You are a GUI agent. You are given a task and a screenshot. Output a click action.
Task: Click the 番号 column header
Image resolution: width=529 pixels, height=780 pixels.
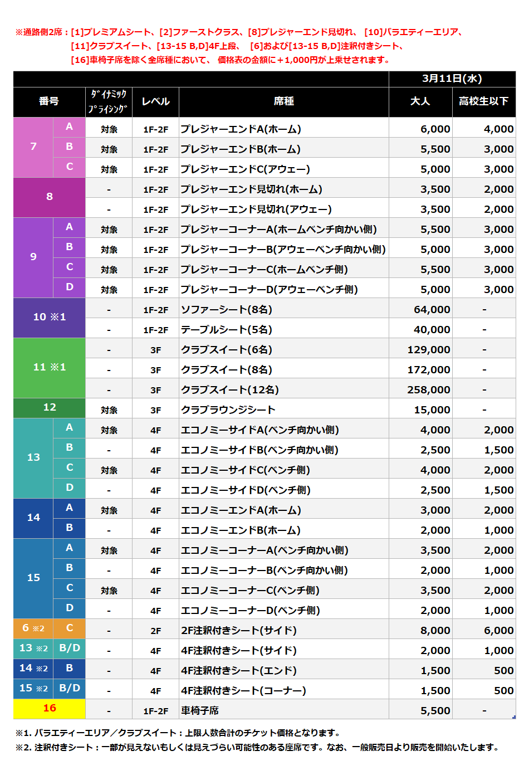click(x=49, y=101)
